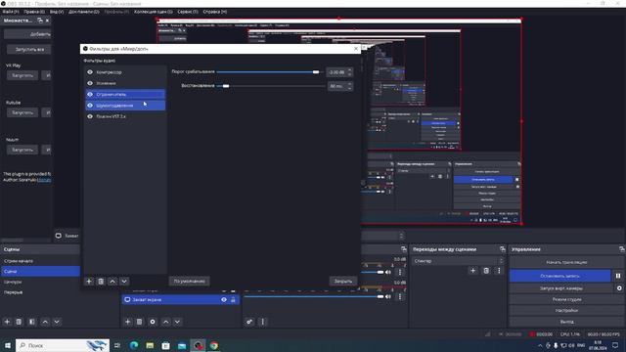Pause recording with pause icon

618,276
